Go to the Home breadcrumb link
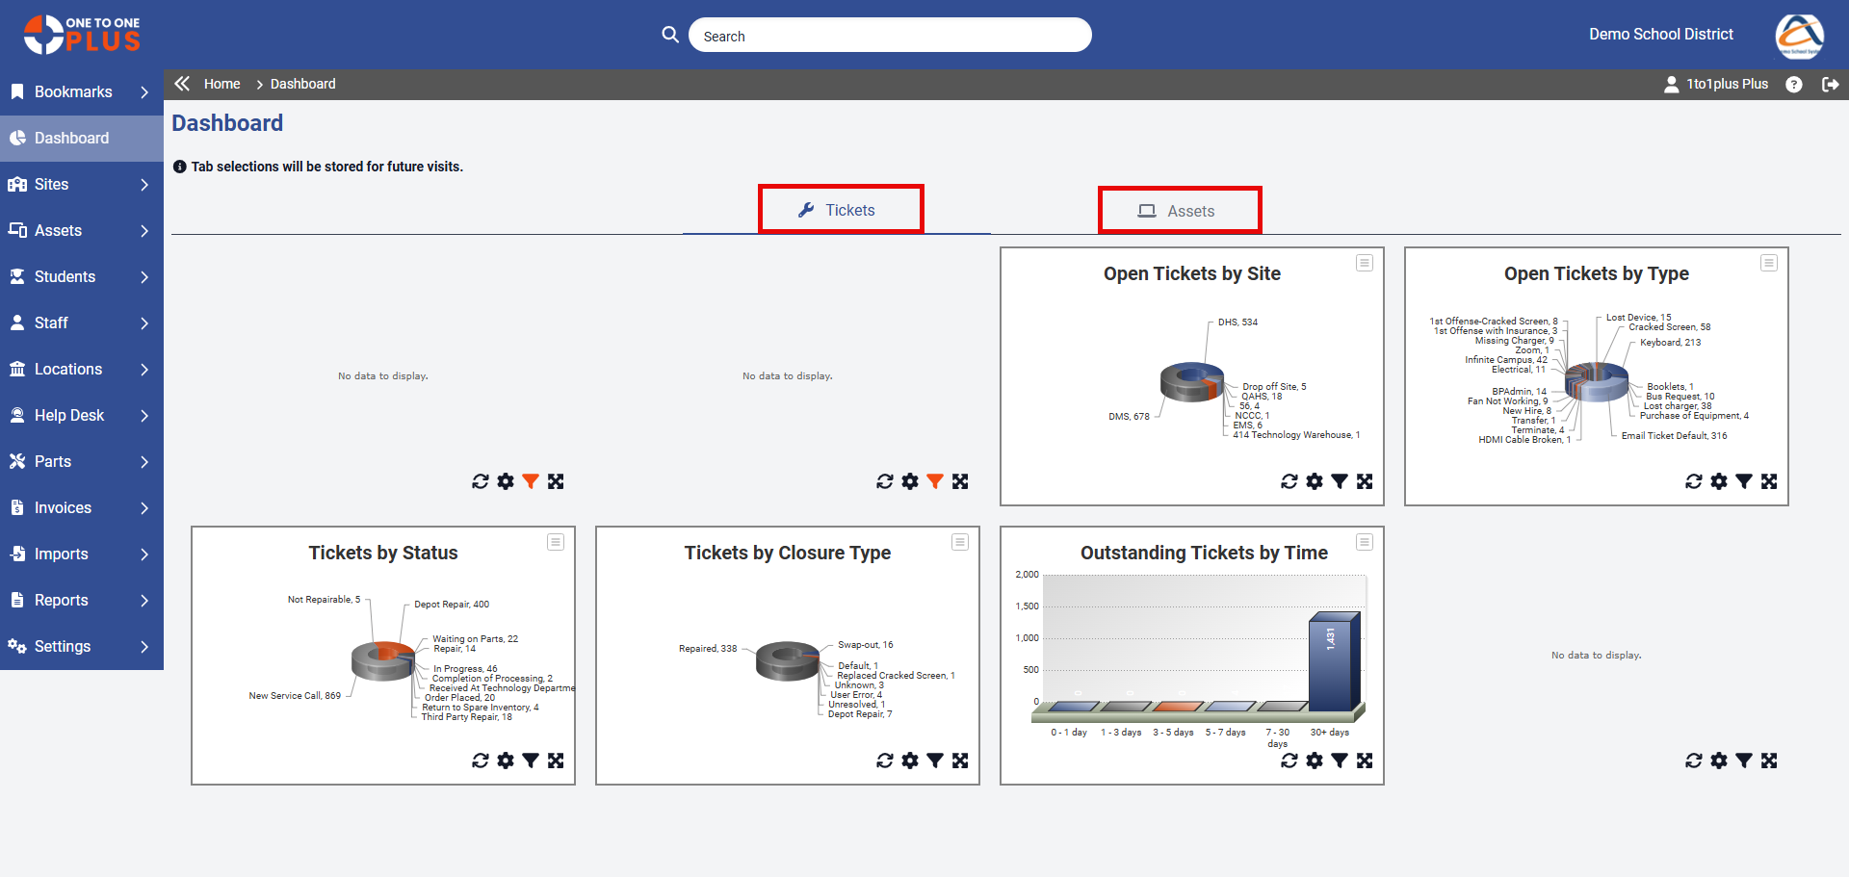1849x877 pixels. (x=221, y=84)
